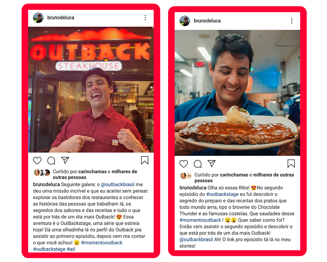Like the left Outback Steakhouse post

click(x=37, y=160)
